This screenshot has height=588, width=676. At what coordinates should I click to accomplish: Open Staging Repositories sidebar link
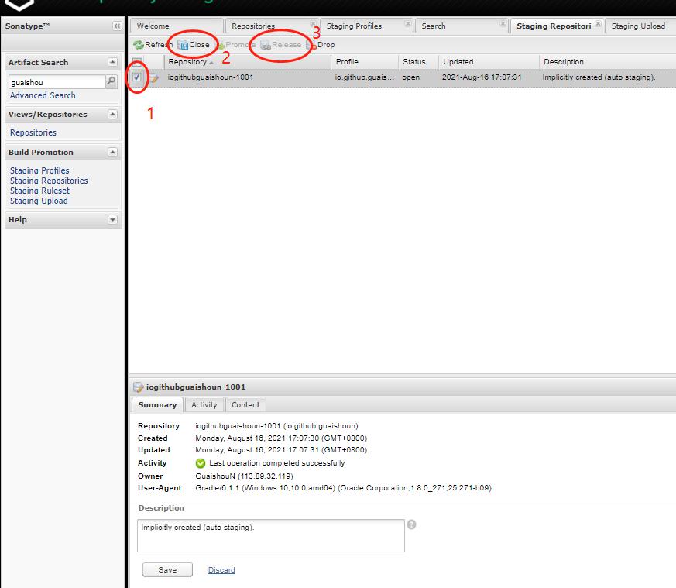click(x=49, y=181)
